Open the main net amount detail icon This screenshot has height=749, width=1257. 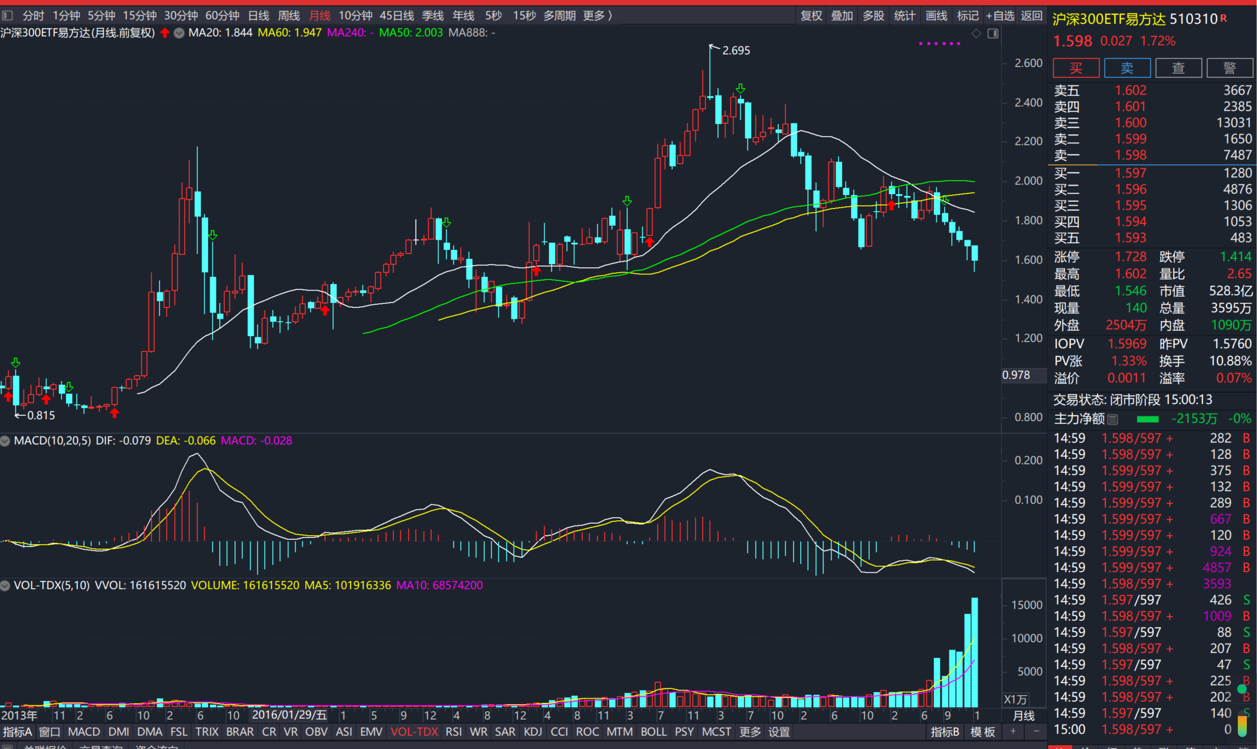[1113, 419]
